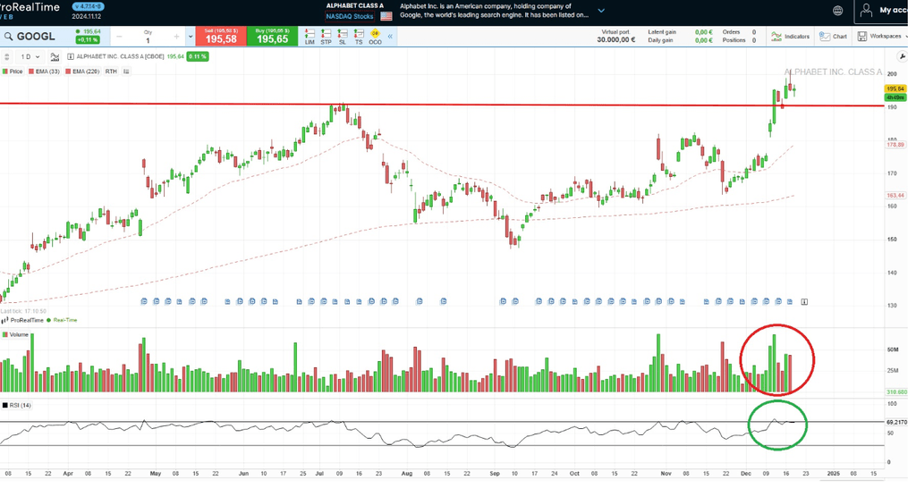The height and width of the screenshot is (488, 916).
Task: Click the GOOGL symbol search field
Action: tap(36, 37)
